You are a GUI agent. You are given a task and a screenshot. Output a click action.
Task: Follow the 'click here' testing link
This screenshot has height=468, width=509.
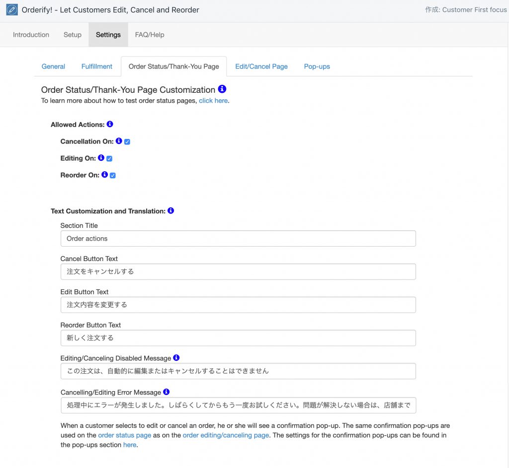213,100
